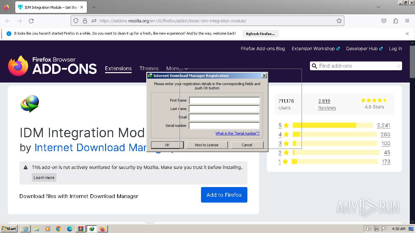Image resolution: width=415 pixels, height=233 pixels.
Task: Open the 45 two-star reviews count
Action: (x=387, y=152)
